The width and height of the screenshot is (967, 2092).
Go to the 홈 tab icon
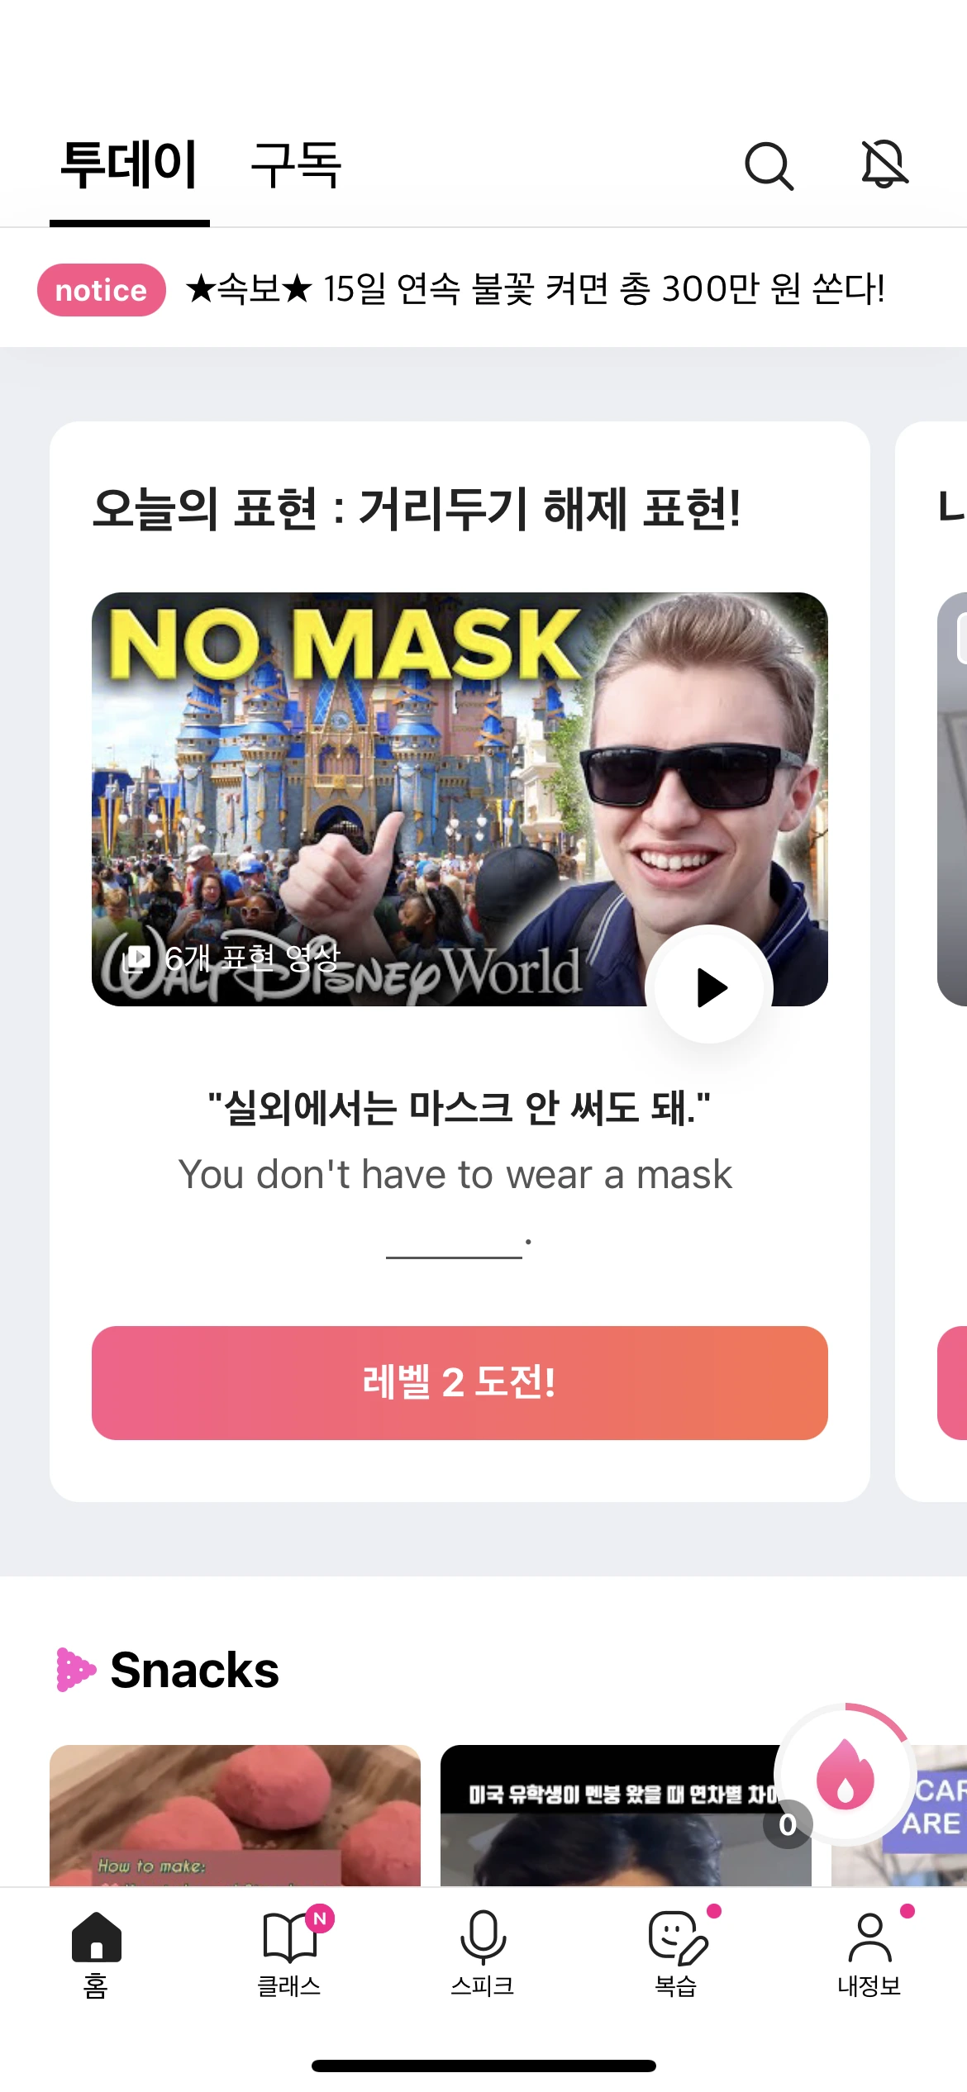tap(97, 1953)
